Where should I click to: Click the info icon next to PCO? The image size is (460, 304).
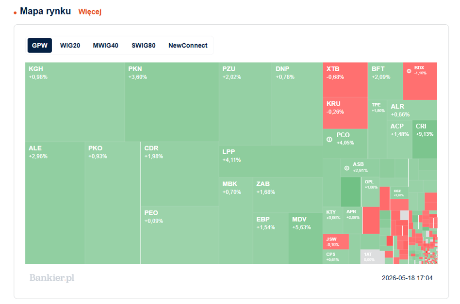click(329, 139)
